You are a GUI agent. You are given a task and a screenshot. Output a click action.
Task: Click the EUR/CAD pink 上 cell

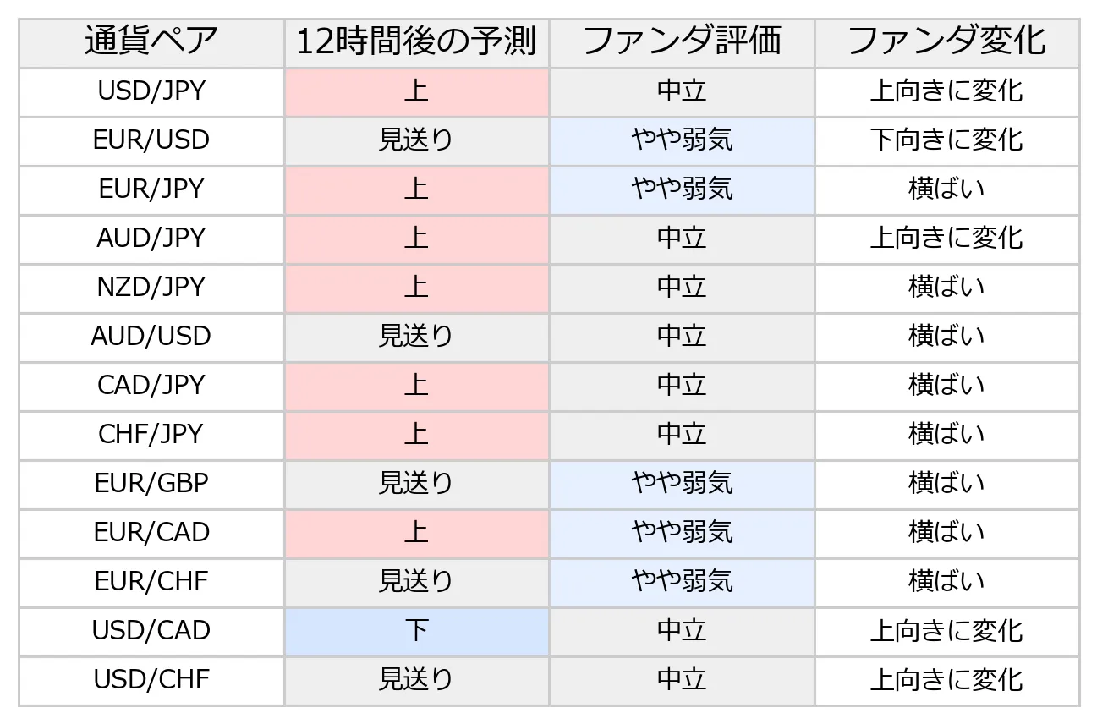coord(417,534)
